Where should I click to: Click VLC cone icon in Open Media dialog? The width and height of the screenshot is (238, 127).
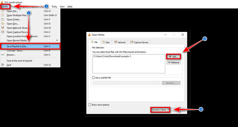click(89, 35)
